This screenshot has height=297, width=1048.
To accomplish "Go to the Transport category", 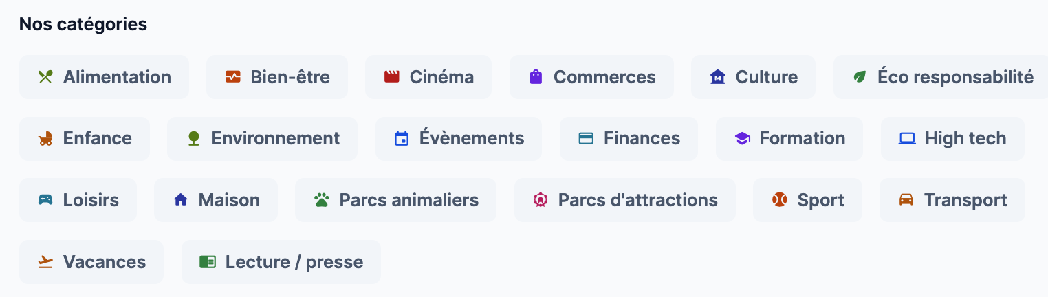I will 952,200.
